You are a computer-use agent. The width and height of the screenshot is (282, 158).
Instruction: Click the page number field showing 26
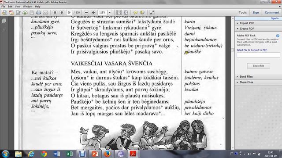point(69,12)
